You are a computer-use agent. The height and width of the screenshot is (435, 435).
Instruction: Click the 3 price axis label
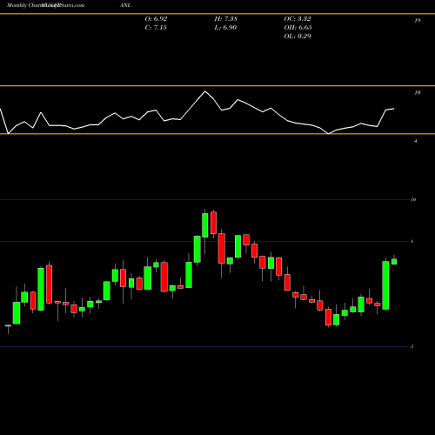tap(412, 346)
